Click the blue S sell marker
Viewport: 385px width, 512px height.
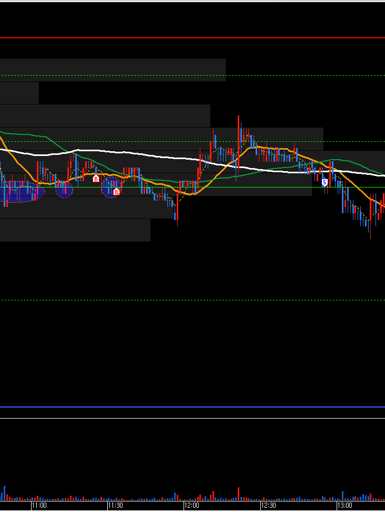[x=325, y=182]
